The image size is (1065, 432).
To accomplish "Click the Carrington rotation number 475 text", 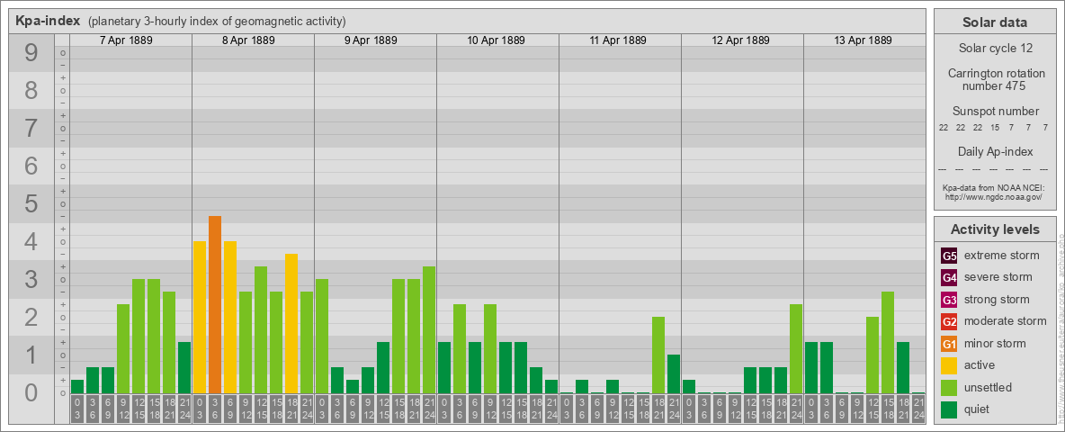I will pyautogui.click(x=995, y=79).
